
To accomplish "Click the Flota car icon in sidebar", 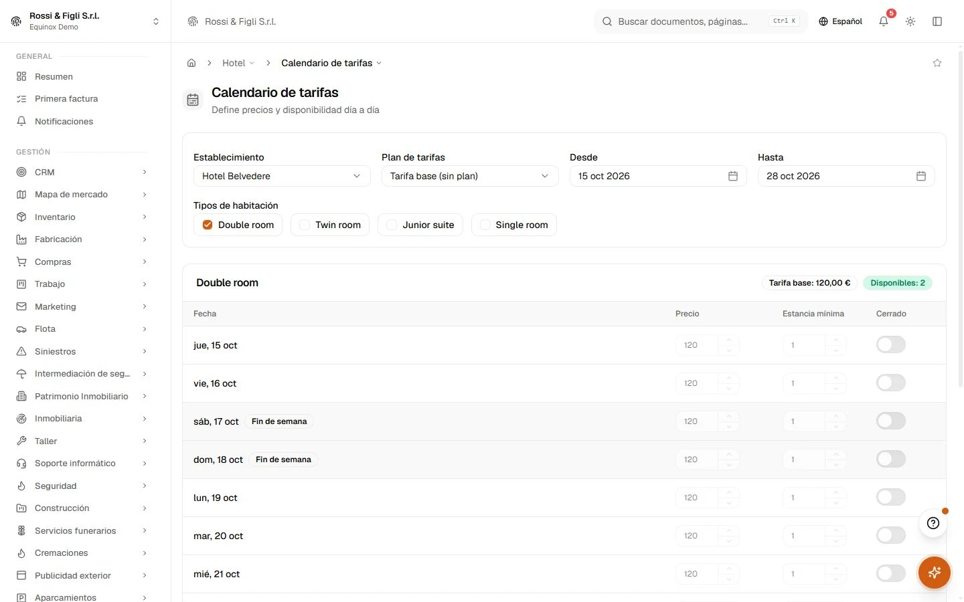I will coord(21,329).
